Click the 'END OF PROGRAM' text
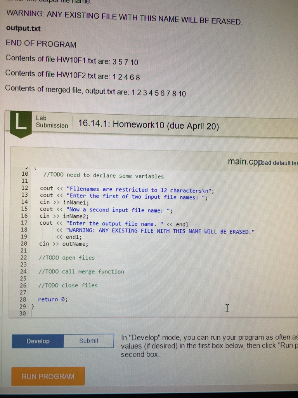The width and height of the screenshot is (298, 398). [x=41, y=44]
